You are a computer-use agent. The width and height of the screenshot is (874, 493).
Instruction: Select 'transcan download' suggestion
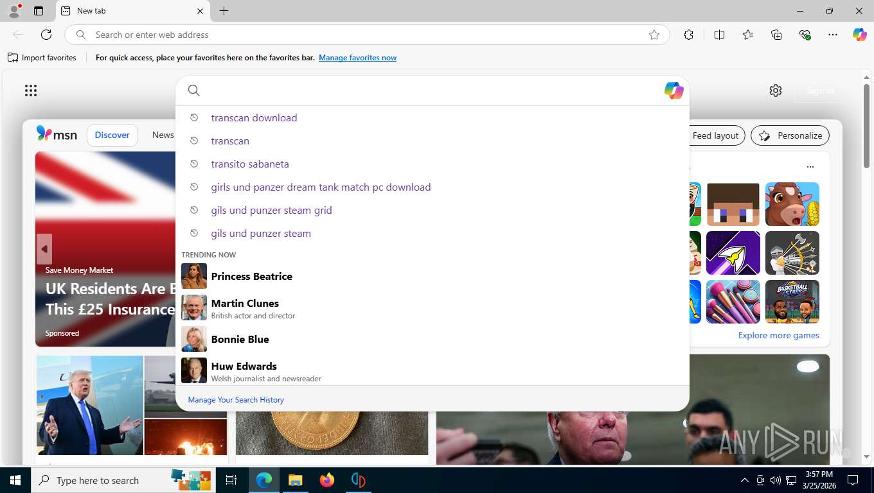[432, 117]
